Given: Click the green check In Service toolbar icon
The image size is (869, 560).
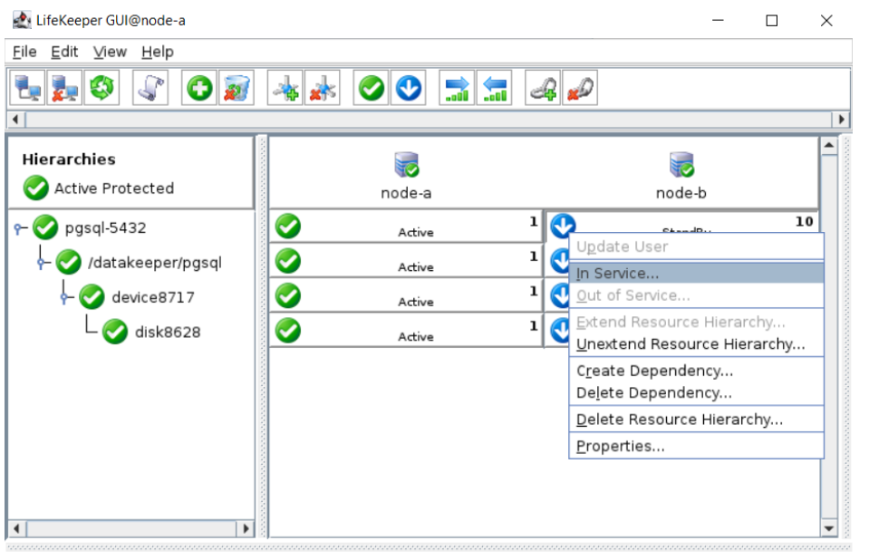Looking at the screenshot, I should [x=371, y=88].
